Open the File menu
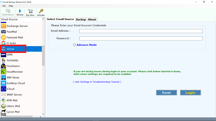Screen dimensions: 216x121 tap(4, 6)
